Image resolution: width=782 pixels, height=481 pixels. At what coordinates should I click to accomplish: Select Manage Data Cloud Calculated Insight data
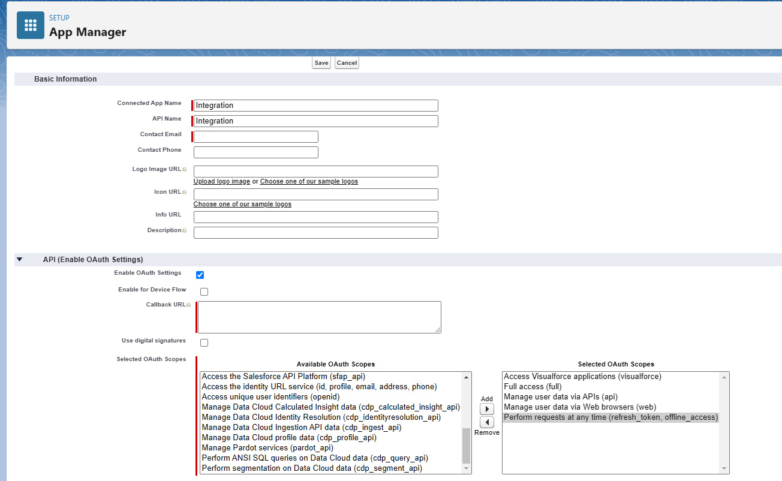pos(331,407)
